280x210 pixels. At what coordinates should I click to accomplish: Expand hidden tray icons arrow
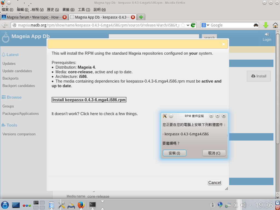(x=250, y=205)
